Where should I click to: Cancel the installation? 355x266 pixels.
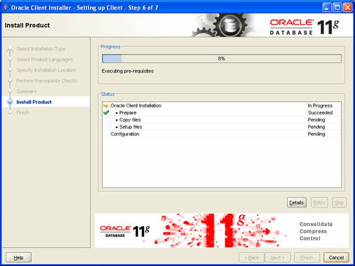tap(336, 257)
